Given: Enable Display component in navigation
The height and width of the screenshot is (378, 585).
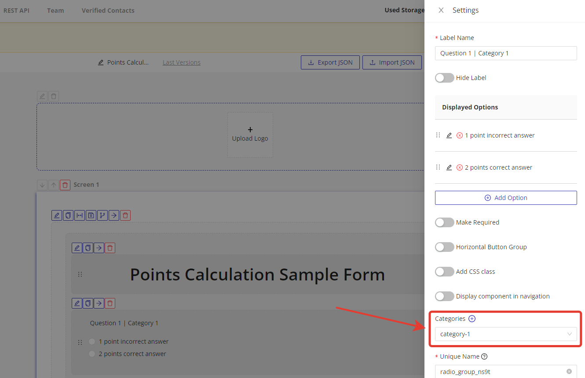Looking at the screenshot, I should (444, 296).
